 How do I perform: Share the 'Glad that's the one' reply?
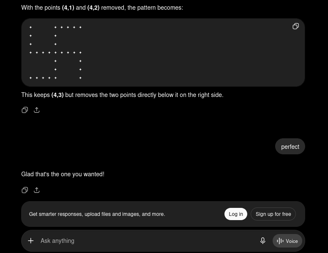[x=37, y=190]
